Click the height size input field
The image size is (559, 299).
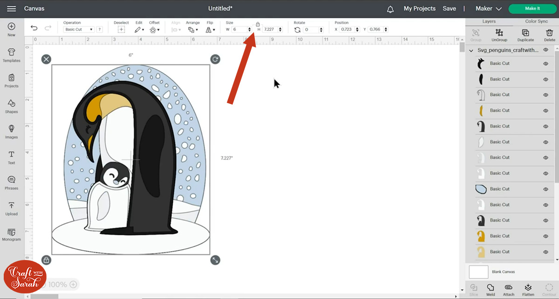coord(270,29)
